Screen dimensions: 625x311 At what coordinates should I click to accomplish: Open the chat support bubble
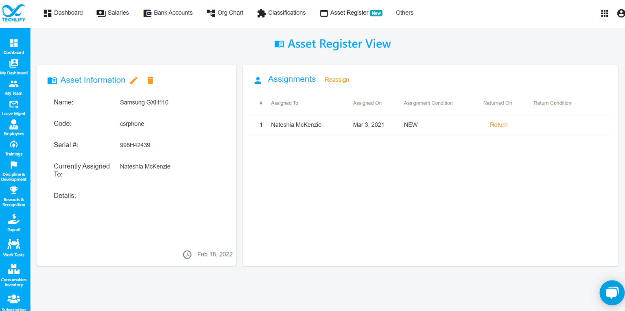pos(612,293)
